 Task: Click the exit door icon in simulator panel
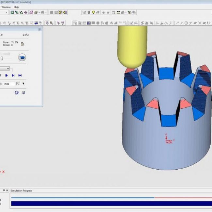(23, 93)
